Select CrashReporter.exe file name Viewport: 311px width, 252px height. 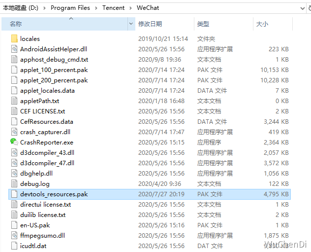pos(47,142)
